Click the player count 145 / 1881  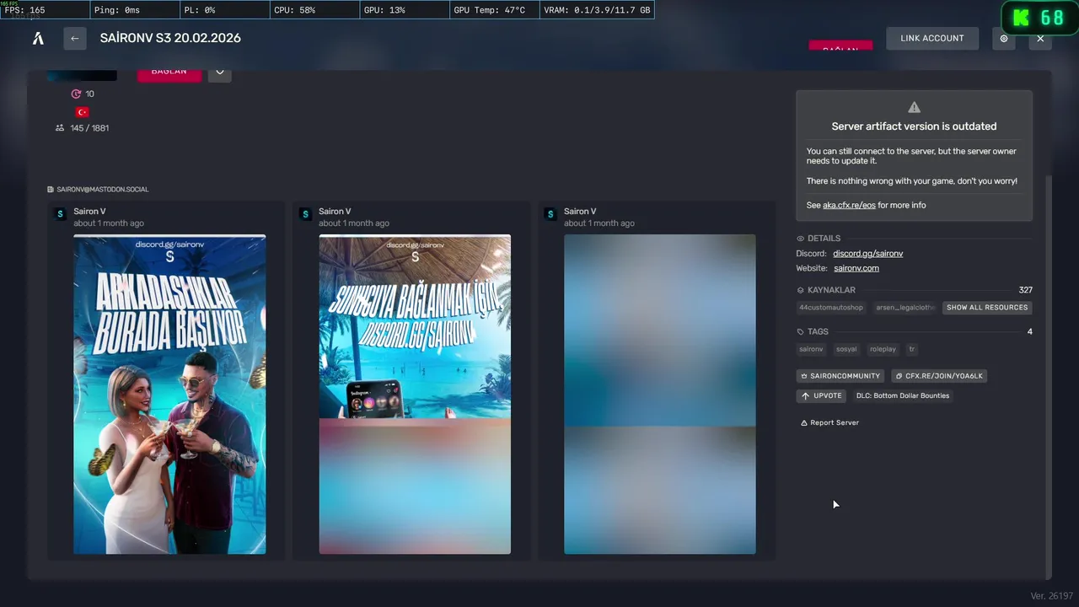[89, 128]
